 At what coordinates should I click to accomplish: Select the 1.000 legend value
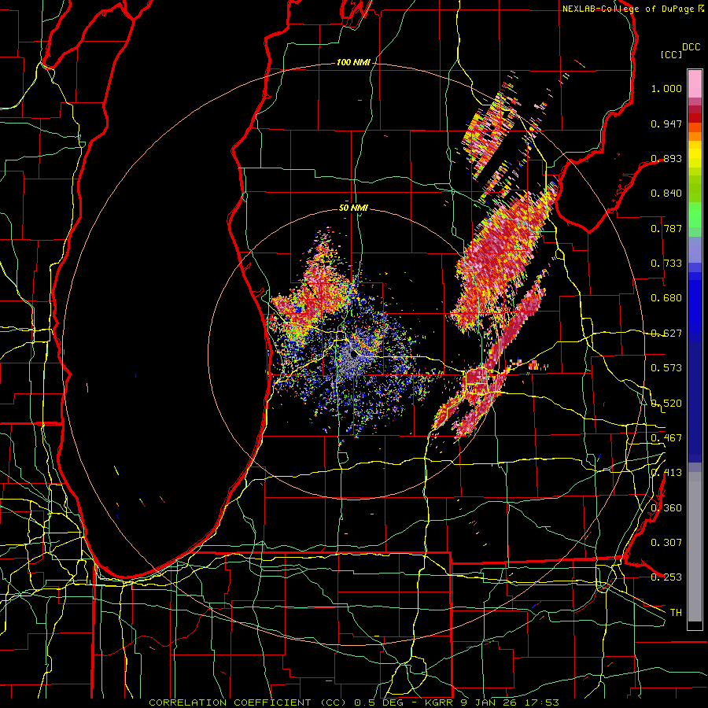[666, 88]
